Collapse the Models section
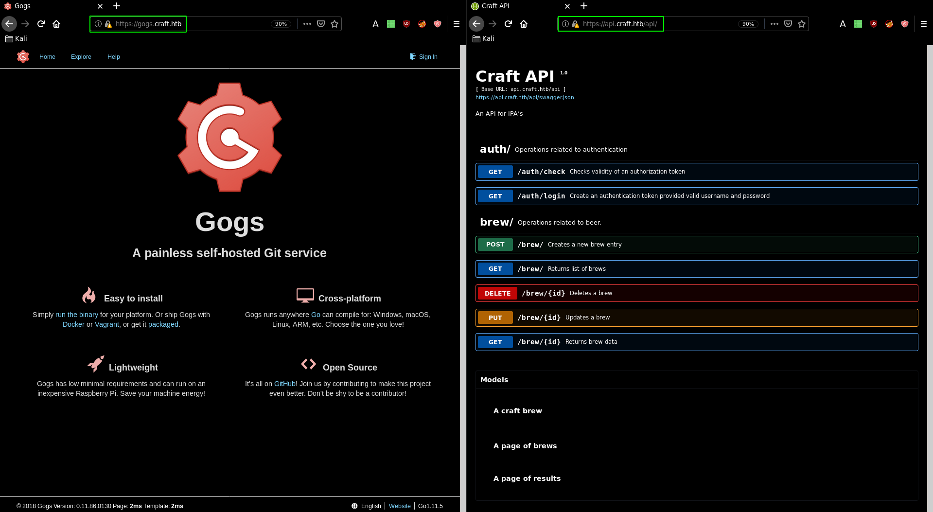Viewport: 933px width, 512px height. coord(697,380)
